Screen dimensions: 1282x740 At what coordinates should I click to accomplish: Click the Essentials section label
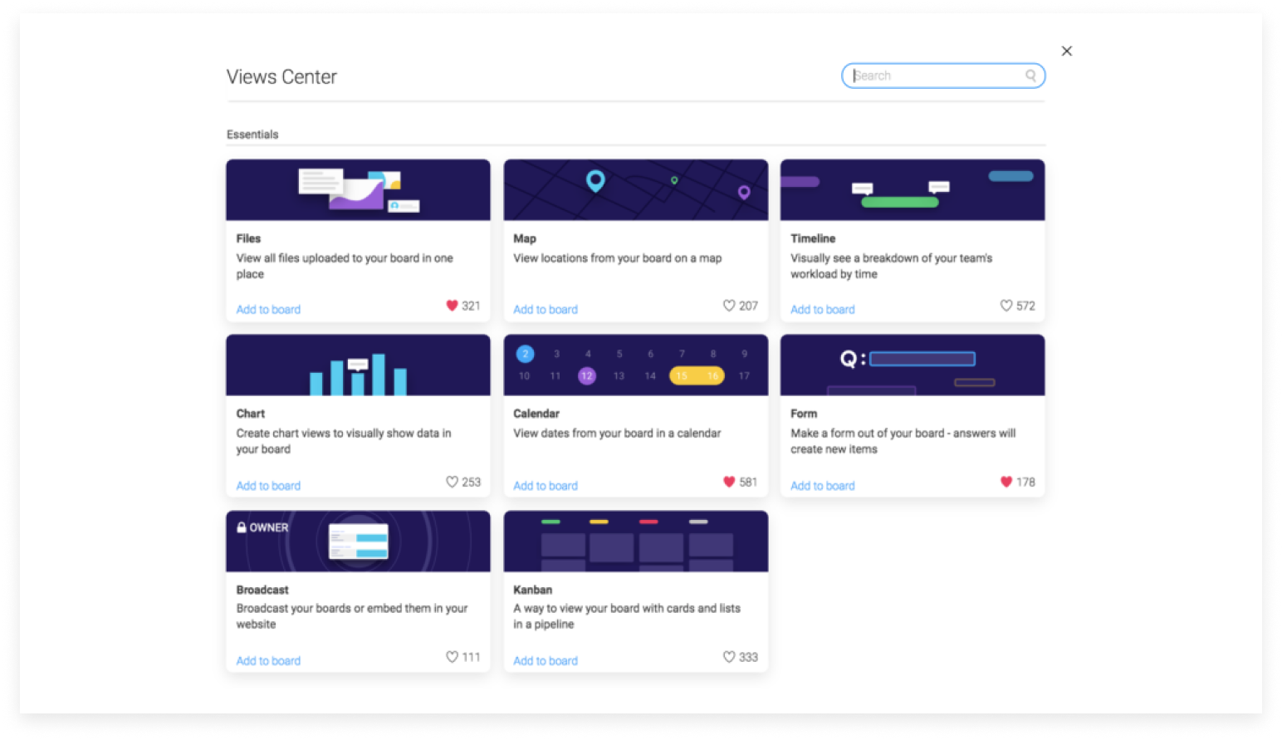252,135
